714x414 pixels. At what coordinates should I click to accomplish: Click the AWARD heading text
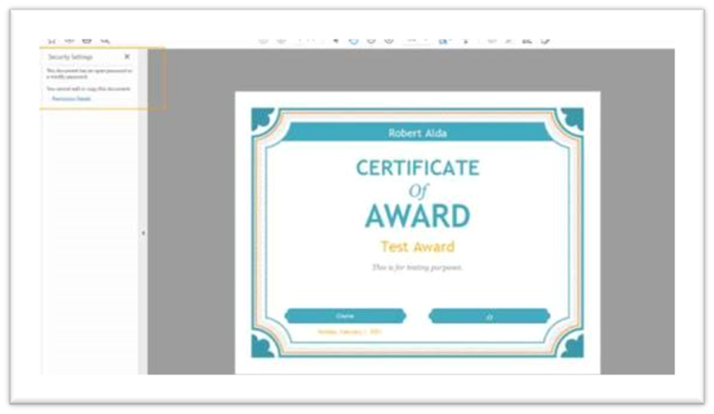tap(418, 216)
